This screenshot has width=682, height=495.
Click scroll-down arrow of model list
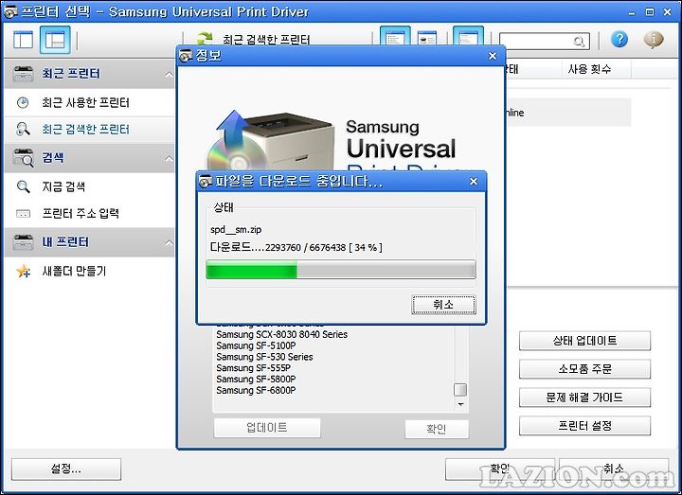[x=460, y=404]
